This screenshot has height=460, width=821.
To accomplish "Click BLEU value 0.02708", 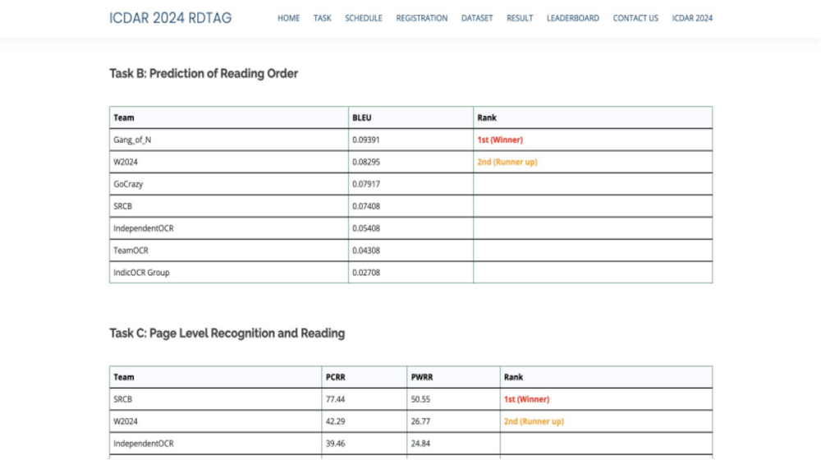I will [366, 273].
